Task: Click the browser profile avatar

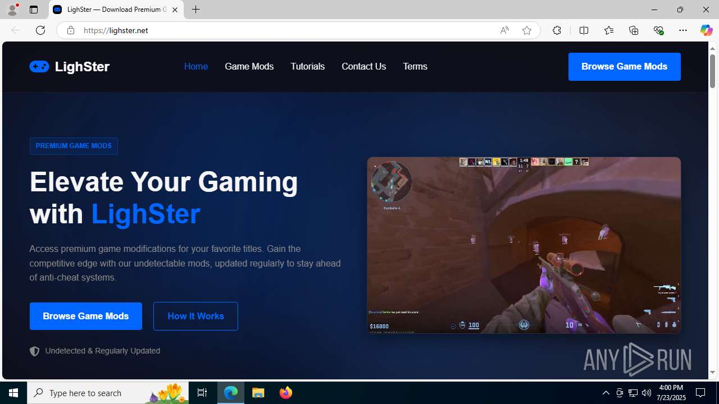Action: point(12,10)
